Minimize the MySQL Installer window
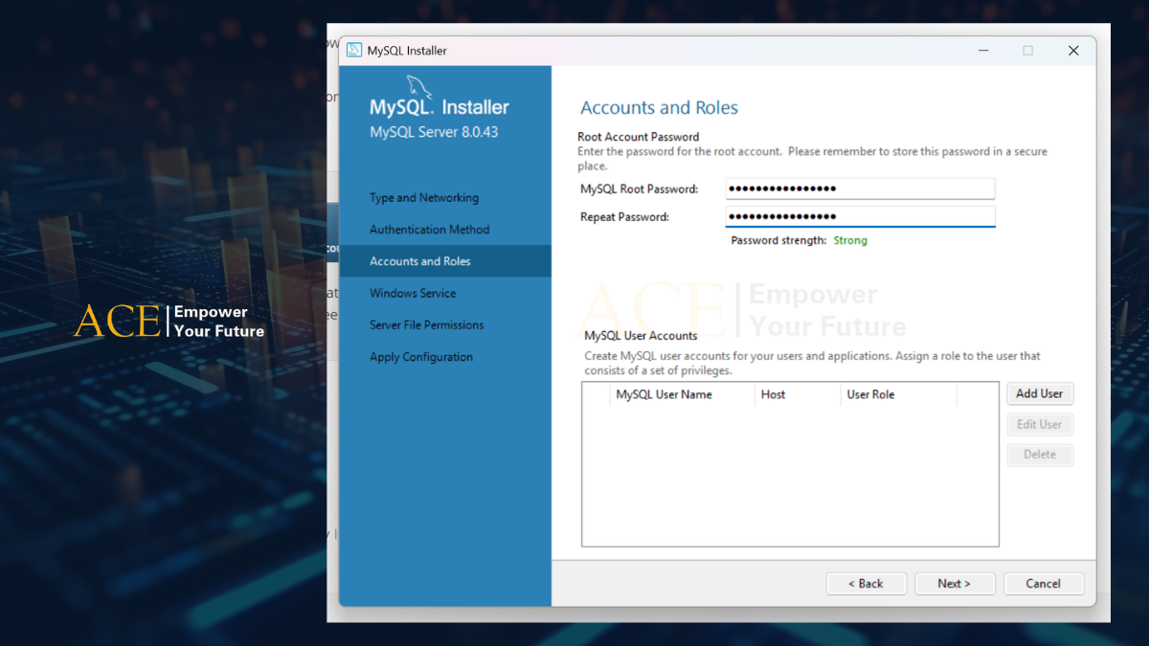 point(982,51)
